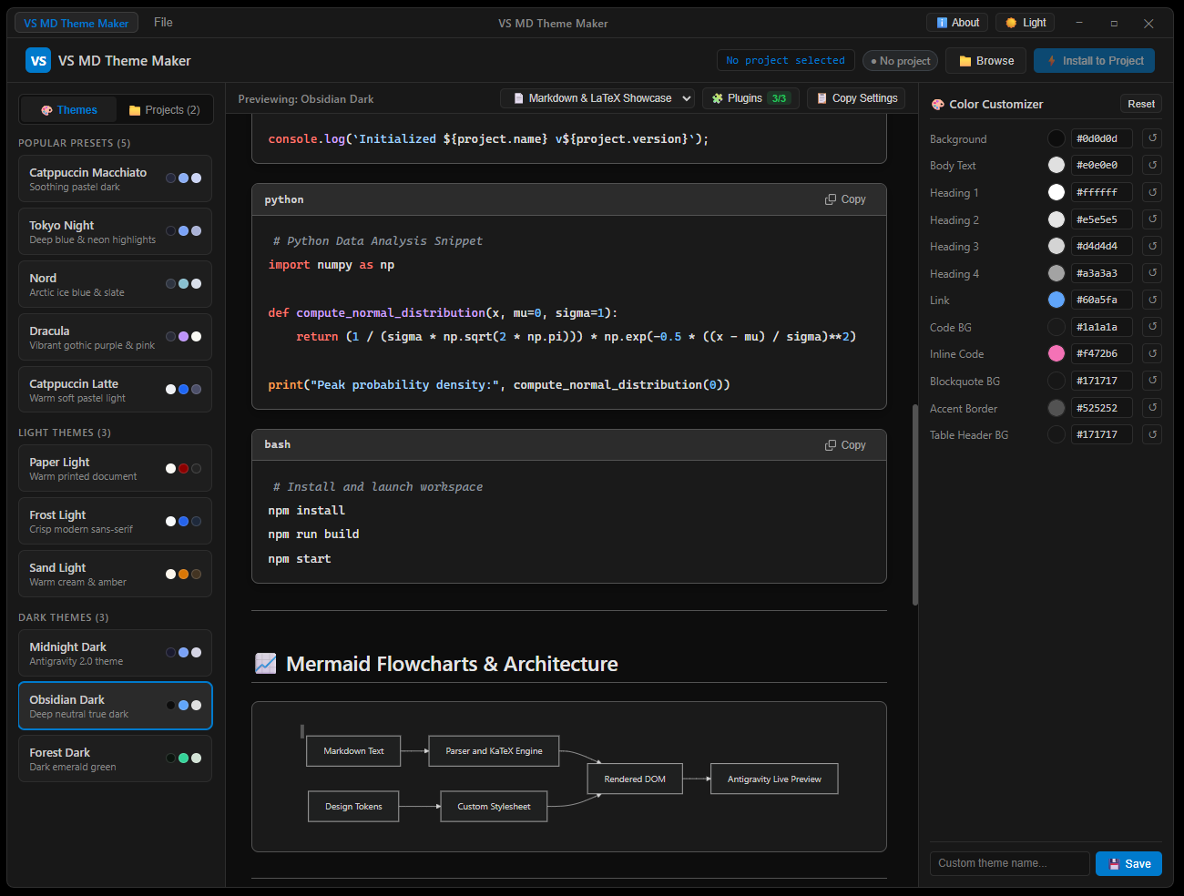The width and height of the screenshot is (1184, 896).
Task: Open the Heading 1 color swatch
Action: [1056, 192]
